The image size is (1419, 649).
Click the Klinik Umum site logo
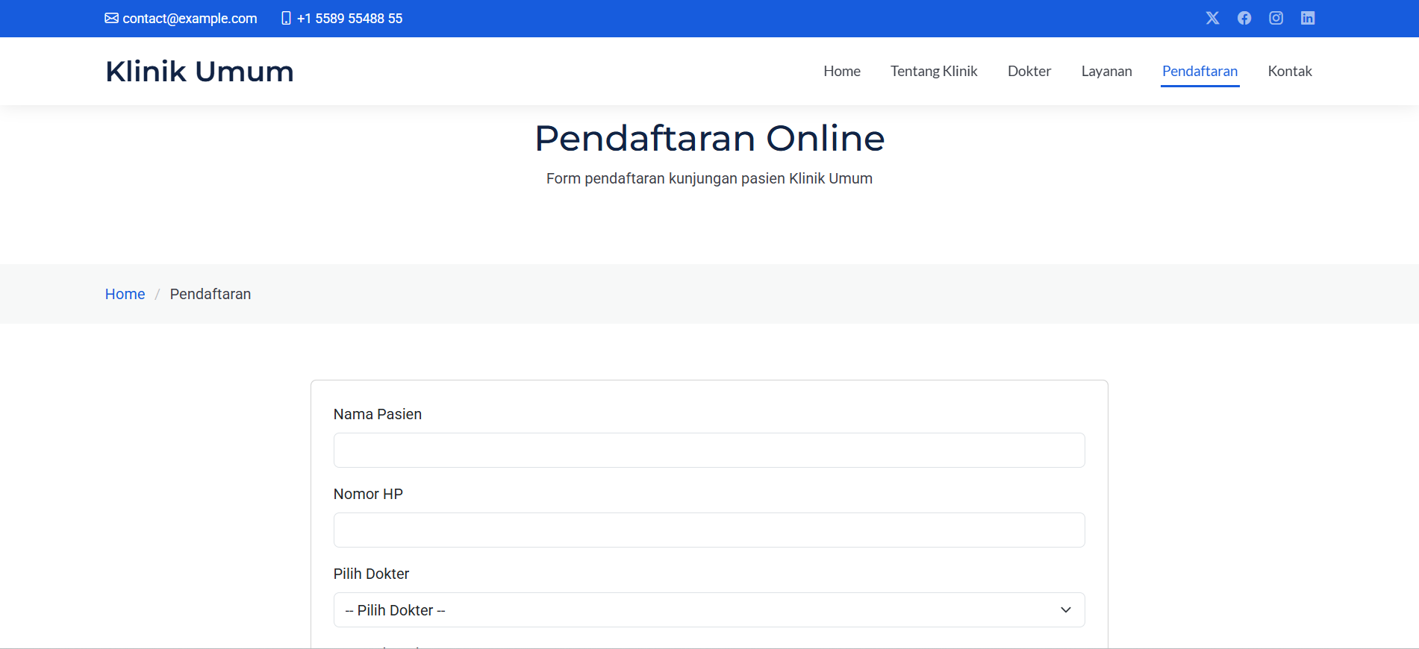(199, 72)
